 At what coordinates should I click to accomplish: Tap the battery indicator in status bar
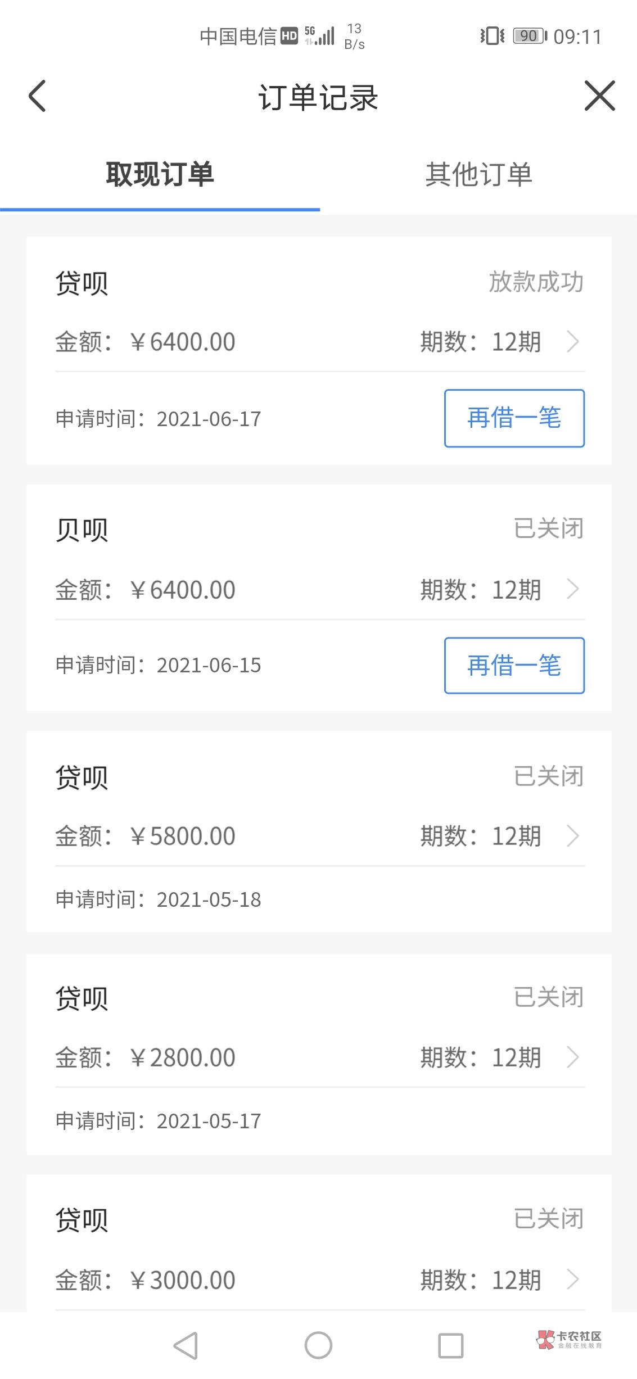pyautogui.click(x=529, y=37)
